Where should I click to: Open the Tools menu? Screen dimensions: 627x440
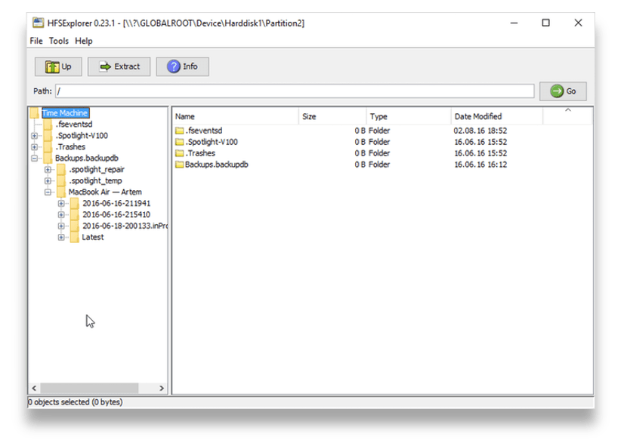point(59,41)
